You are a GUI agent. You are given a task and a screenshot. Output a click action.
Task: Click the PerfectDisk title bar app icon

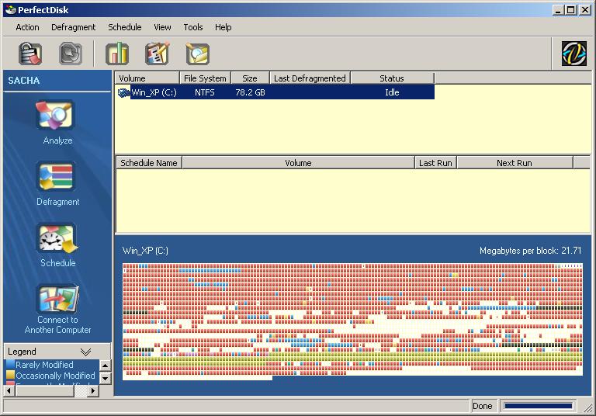click(x=11, y=9)
